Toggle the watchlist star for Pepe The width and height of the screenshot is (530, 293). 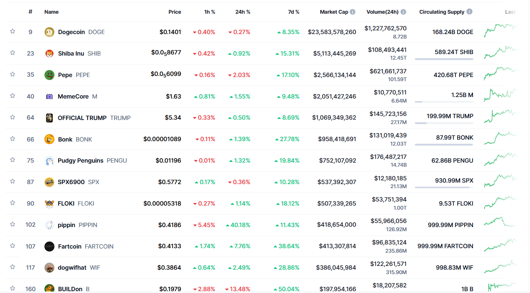coord(12,75)
